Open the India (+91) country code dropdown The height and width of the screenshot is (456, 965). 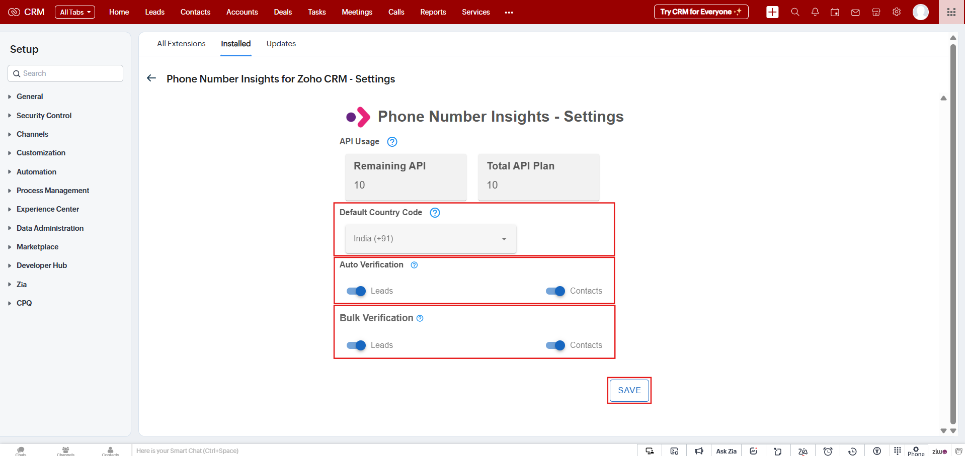431,239
